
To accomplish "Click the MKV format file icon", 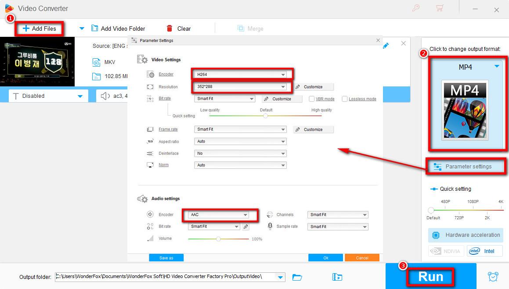I will click(97, 62).
